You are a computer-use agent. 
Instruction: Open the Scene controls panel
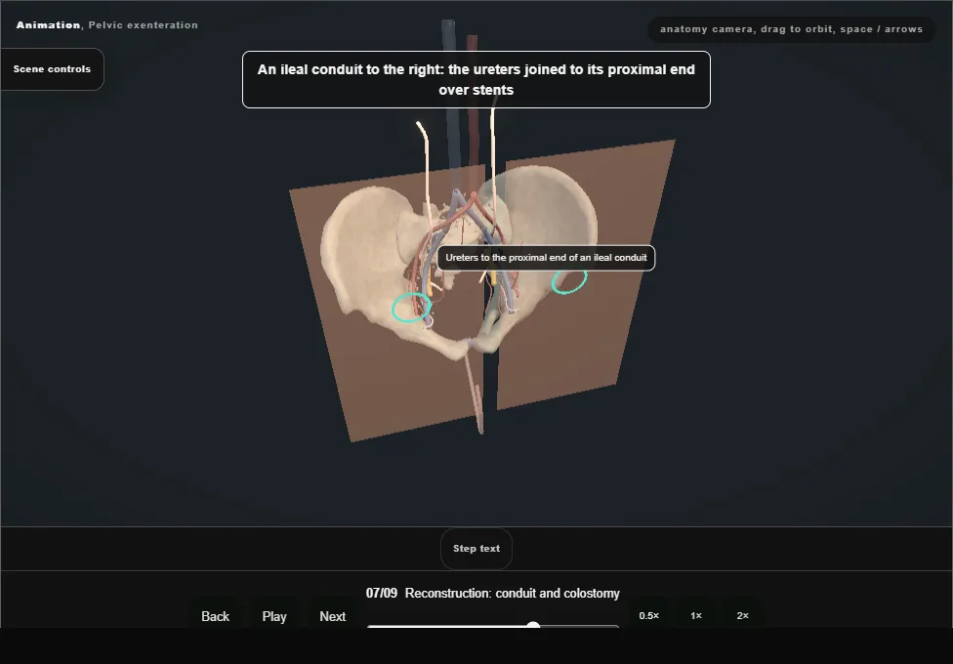coord(53,69)
